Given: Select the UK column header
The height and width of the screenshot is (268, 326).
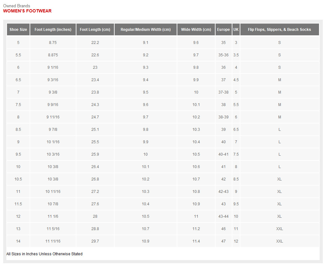Looking at the screenshot, I should (x=236, y=30).
